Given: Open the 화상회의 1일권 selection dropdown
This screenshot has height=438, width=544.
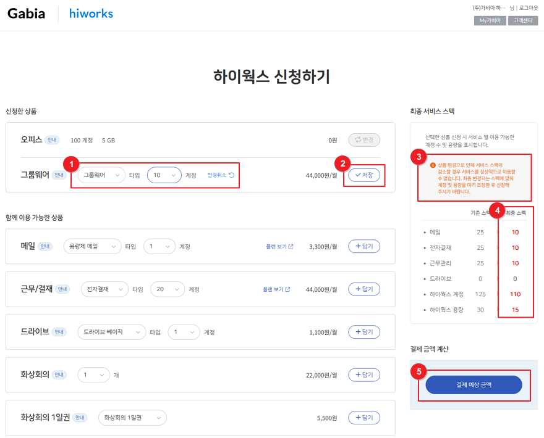Looking at the screenshot, I should point(132,418).
